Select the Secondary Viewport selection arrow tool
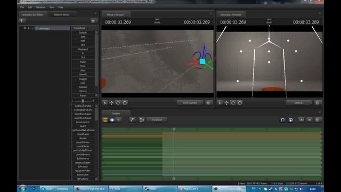The height and width of the screenshot is (192, 341). click(220, 103)
